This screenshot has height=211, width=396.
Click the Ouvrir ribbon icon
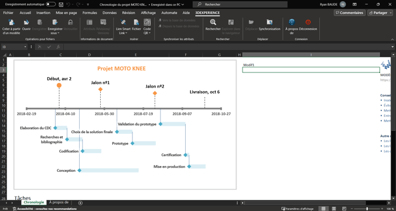click(x=26, y=22)
